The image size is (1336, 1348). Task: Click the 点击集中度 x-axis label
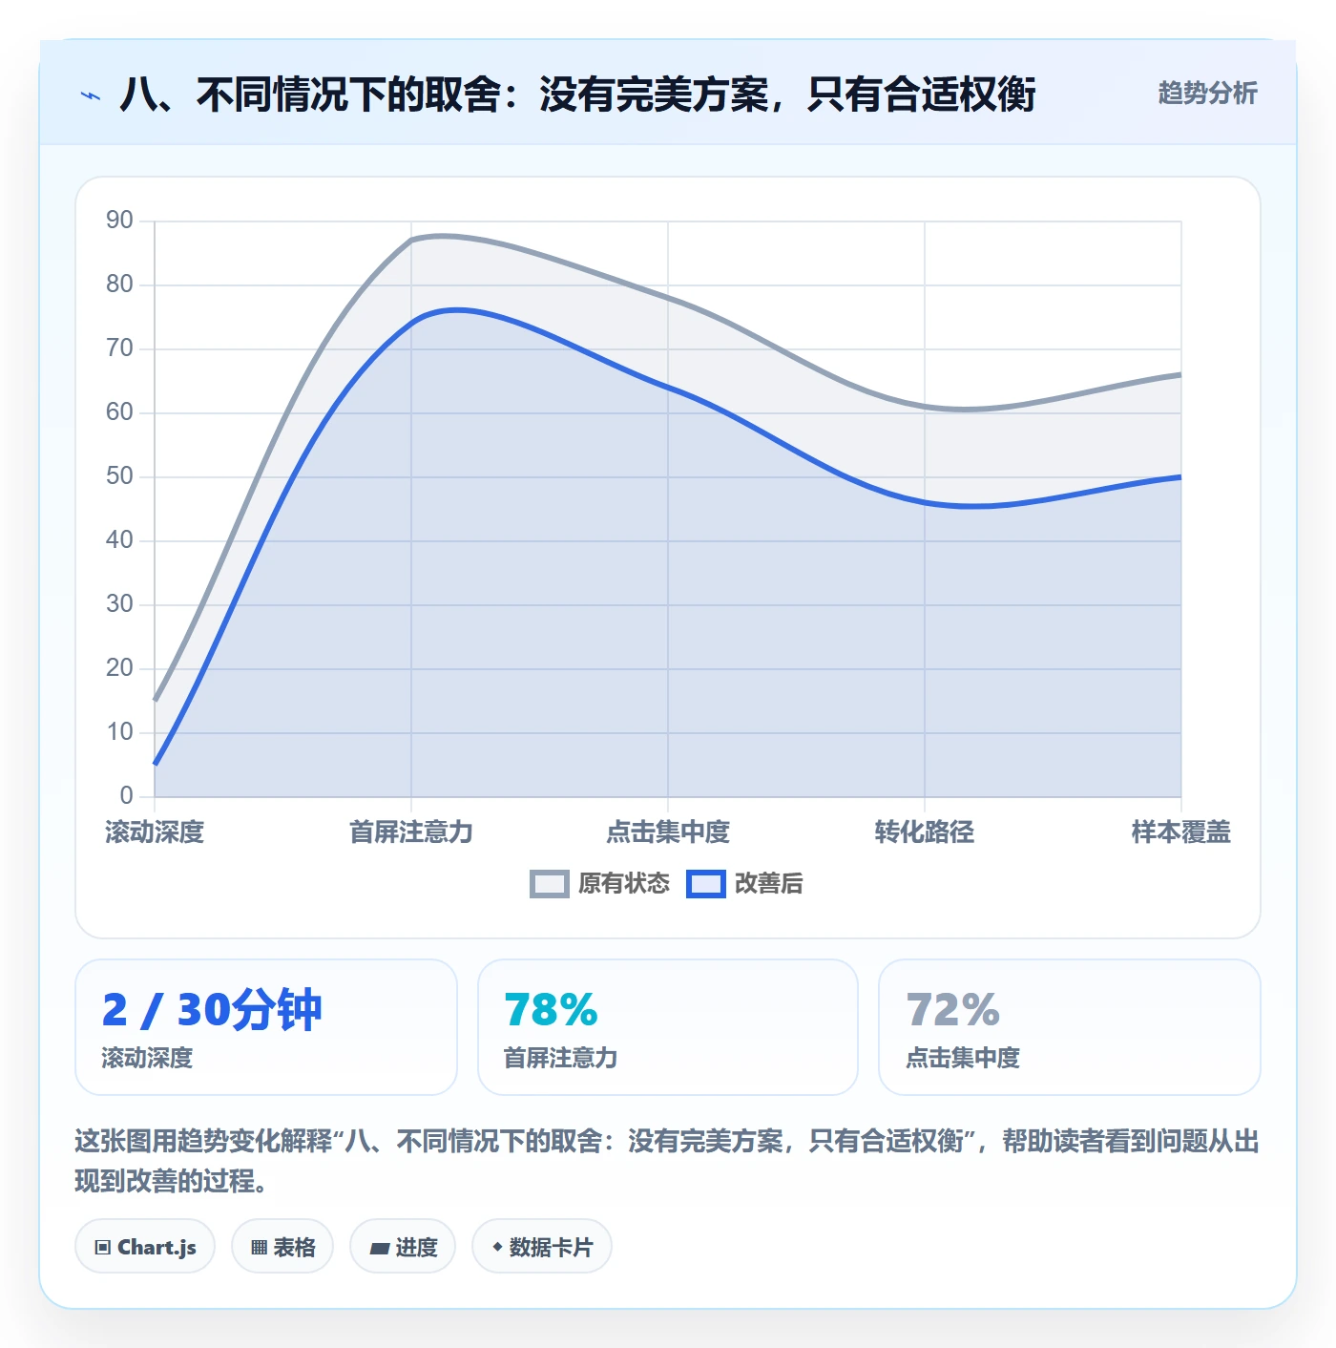pos(668,832)
